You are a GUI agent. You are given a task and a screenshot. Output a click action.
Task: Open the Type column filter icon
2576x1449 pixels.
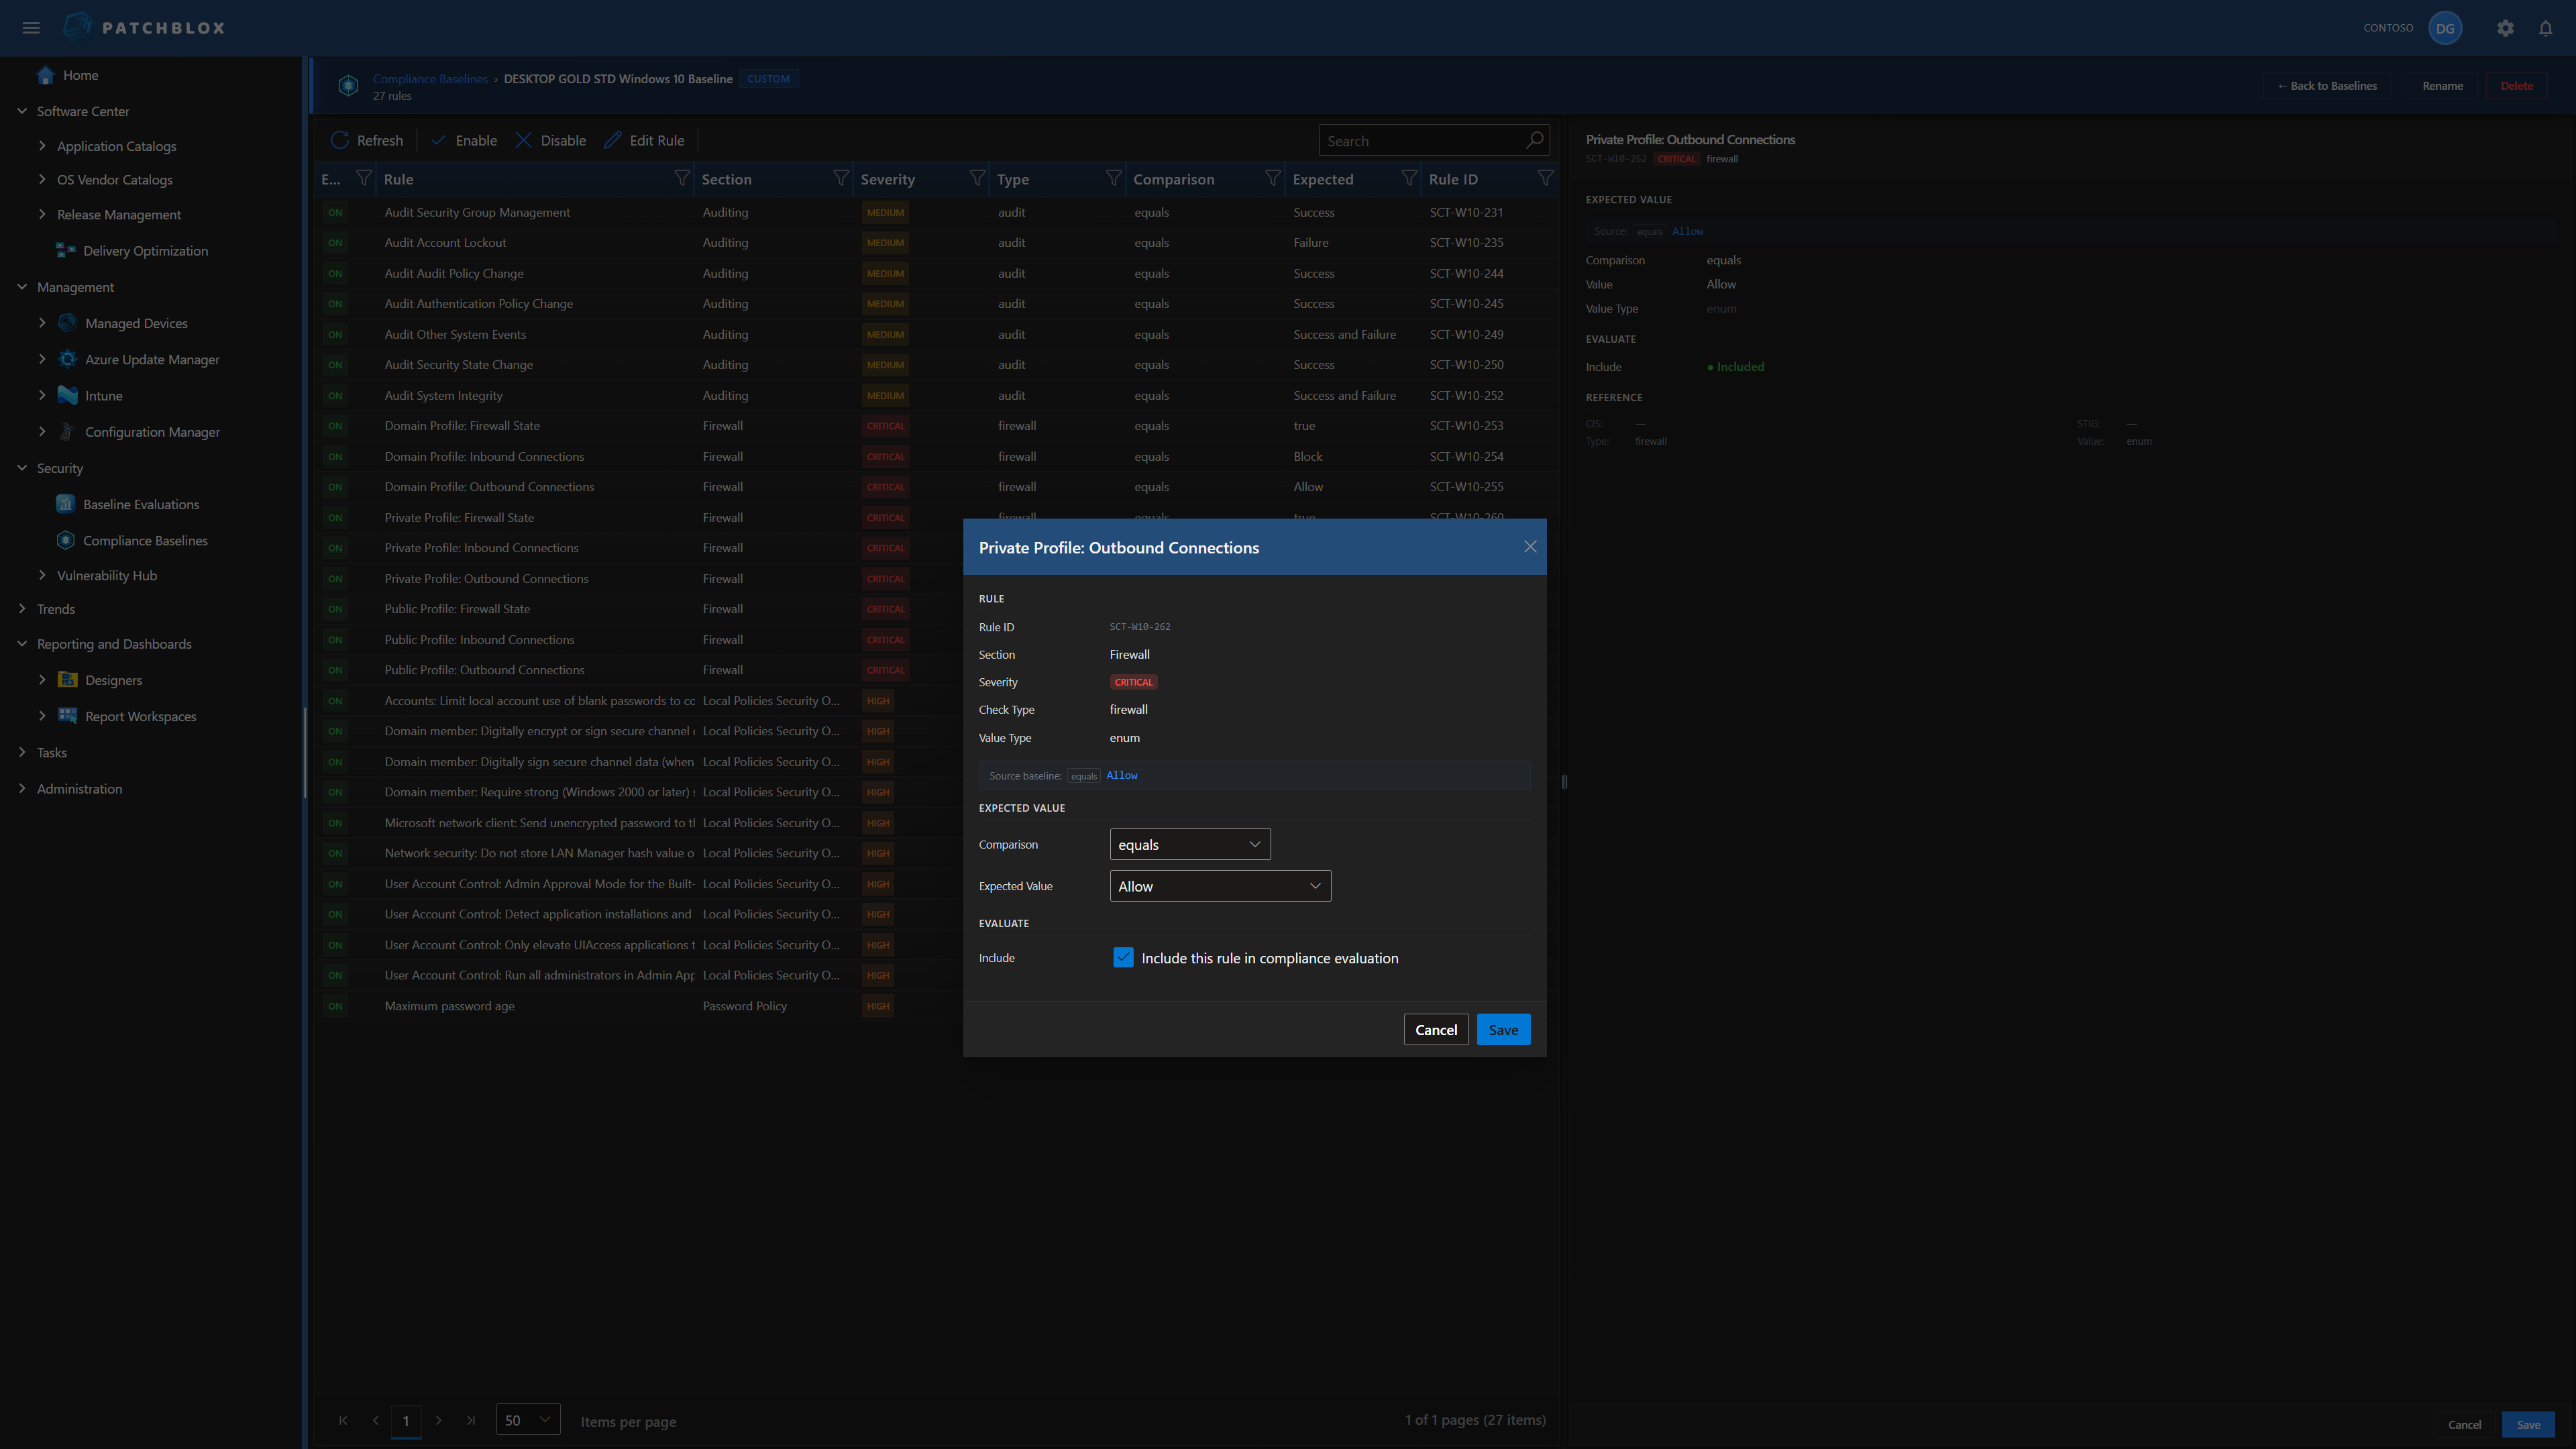1113,178
